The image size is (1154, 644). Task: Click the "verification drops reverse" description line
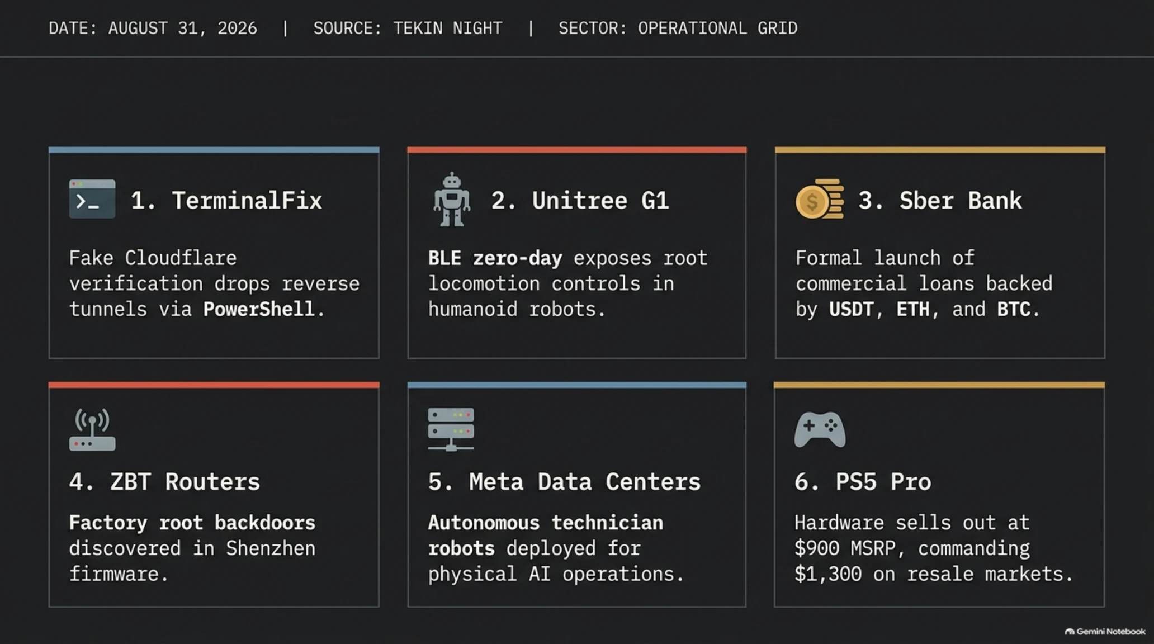click(214, 283)
